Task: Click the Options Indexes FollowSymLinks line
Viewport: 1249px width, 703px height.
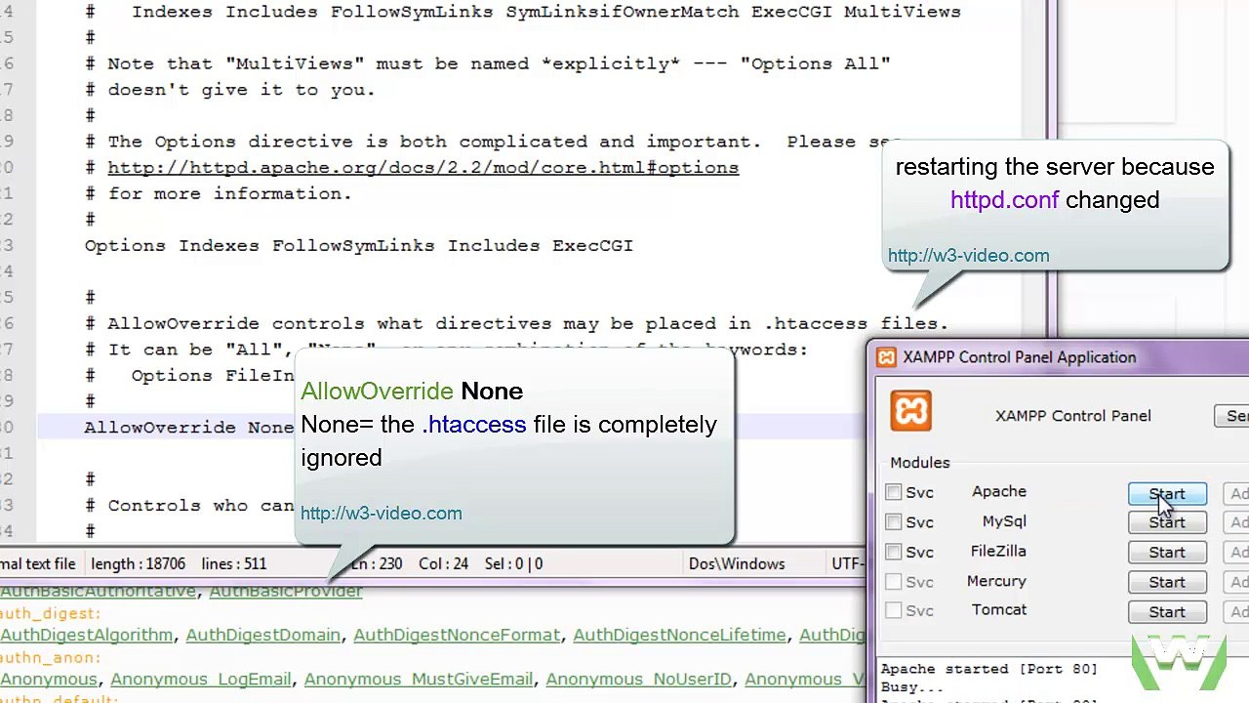Action: [x=359, y=246]
